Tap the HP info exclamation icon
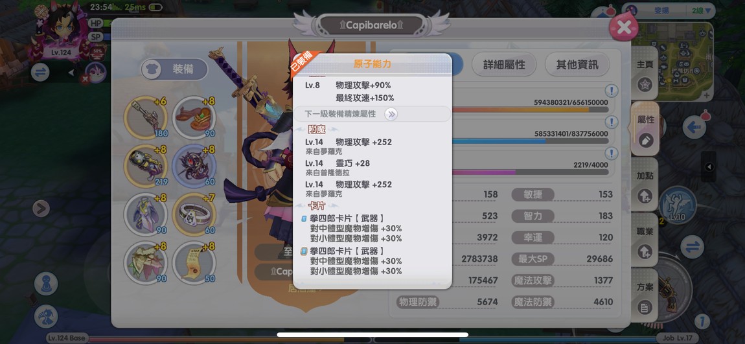 tap(611, 91)
